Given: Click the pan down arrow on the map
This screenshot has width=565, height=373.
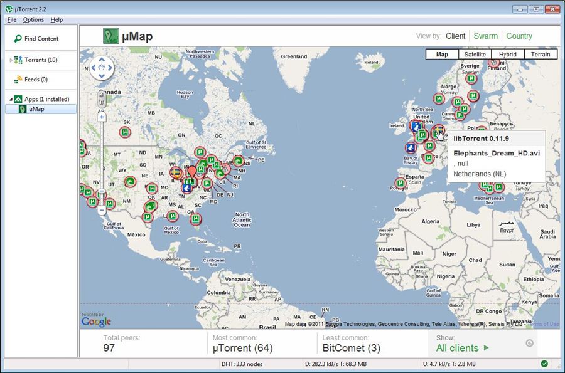Looking at the screenshot, I should [x=102, y=76].
